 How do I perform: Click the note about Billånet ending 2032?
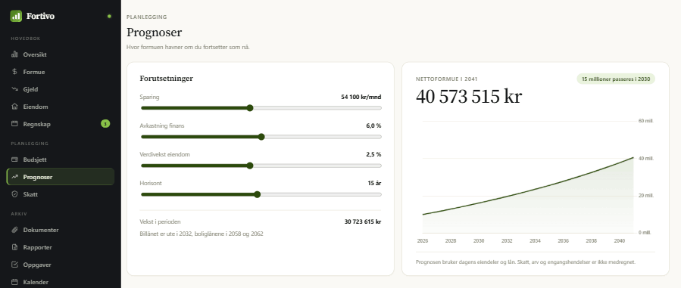tap(201, 234)
